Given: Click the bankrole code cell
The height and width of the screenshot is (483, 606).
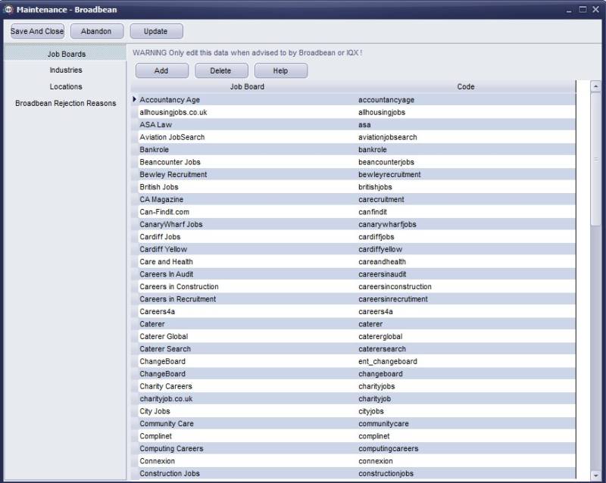Looking at the screenshot, I should 466,150.
